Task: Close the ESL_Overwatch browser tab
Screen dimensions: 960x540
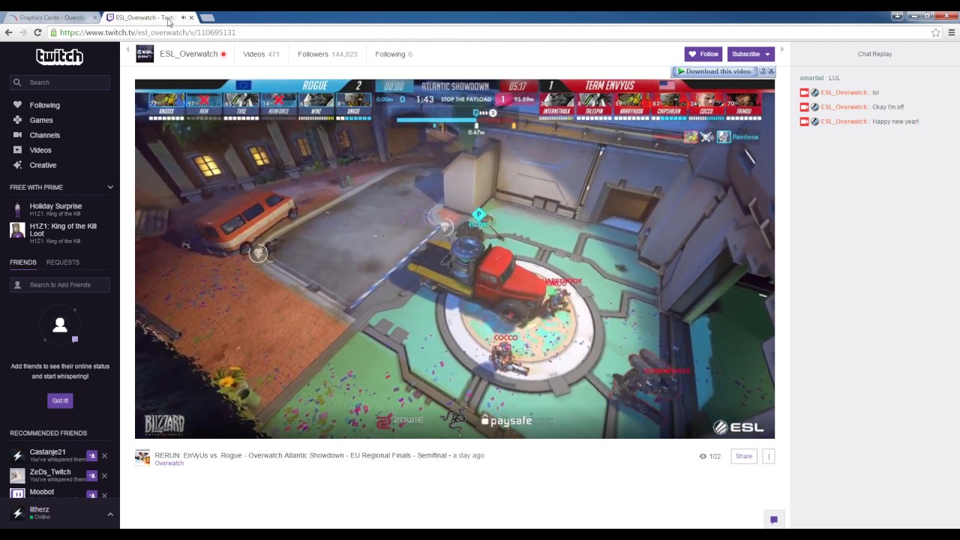Action: 191,17
